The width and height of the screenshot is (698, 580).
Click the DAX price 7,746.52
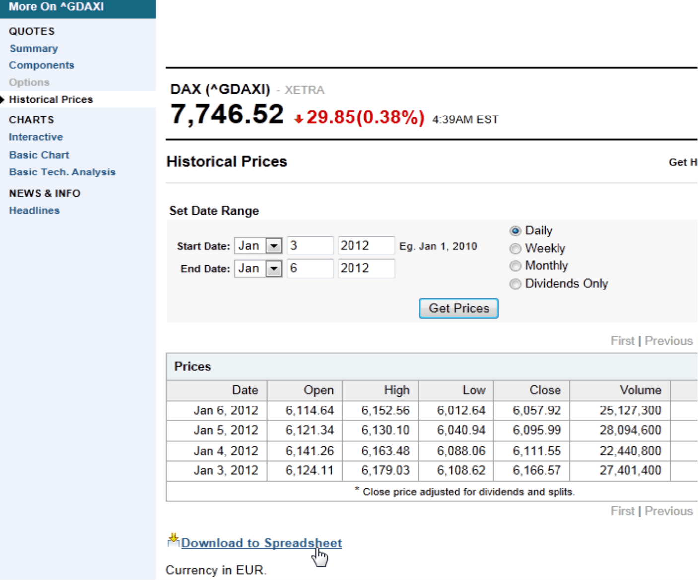(x=227, y=114)
